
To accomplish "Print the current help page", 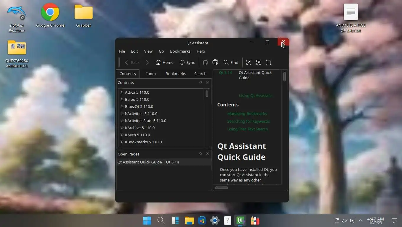I will tap(215, 62).
